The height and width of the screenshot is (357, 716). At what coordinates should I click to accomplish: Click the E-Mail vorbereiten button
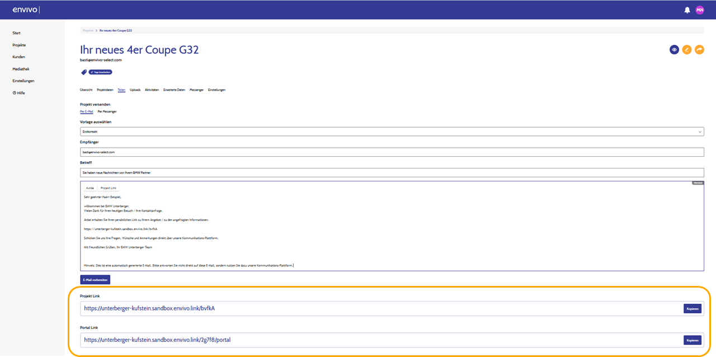pos(95,280)
